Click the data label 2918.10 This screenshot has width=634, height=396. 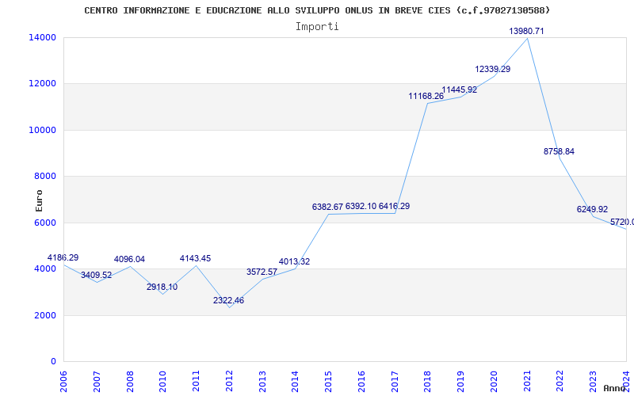[162, 287]
